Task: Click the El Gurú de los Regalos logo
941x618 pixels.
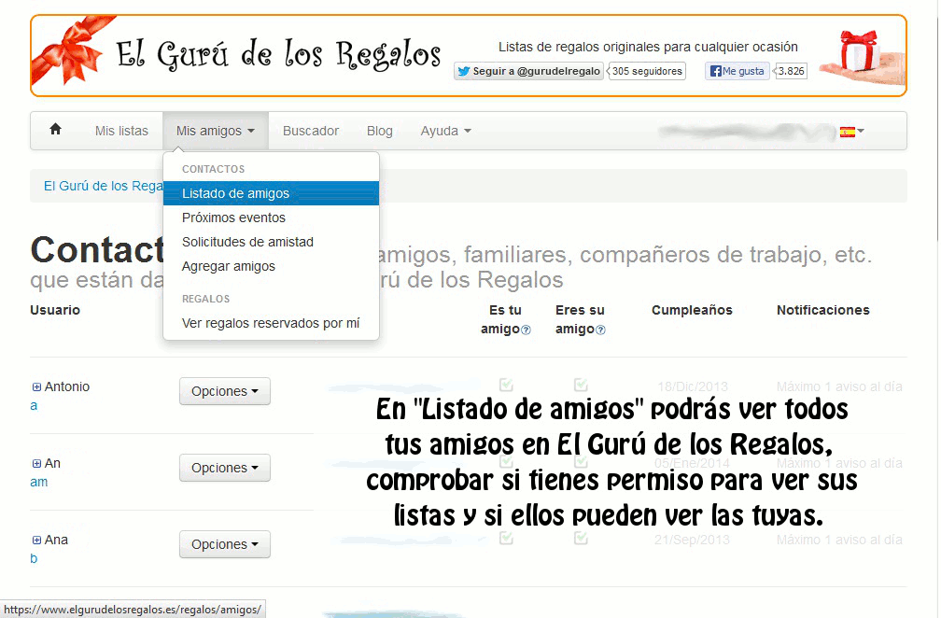Action: point(277,54)
